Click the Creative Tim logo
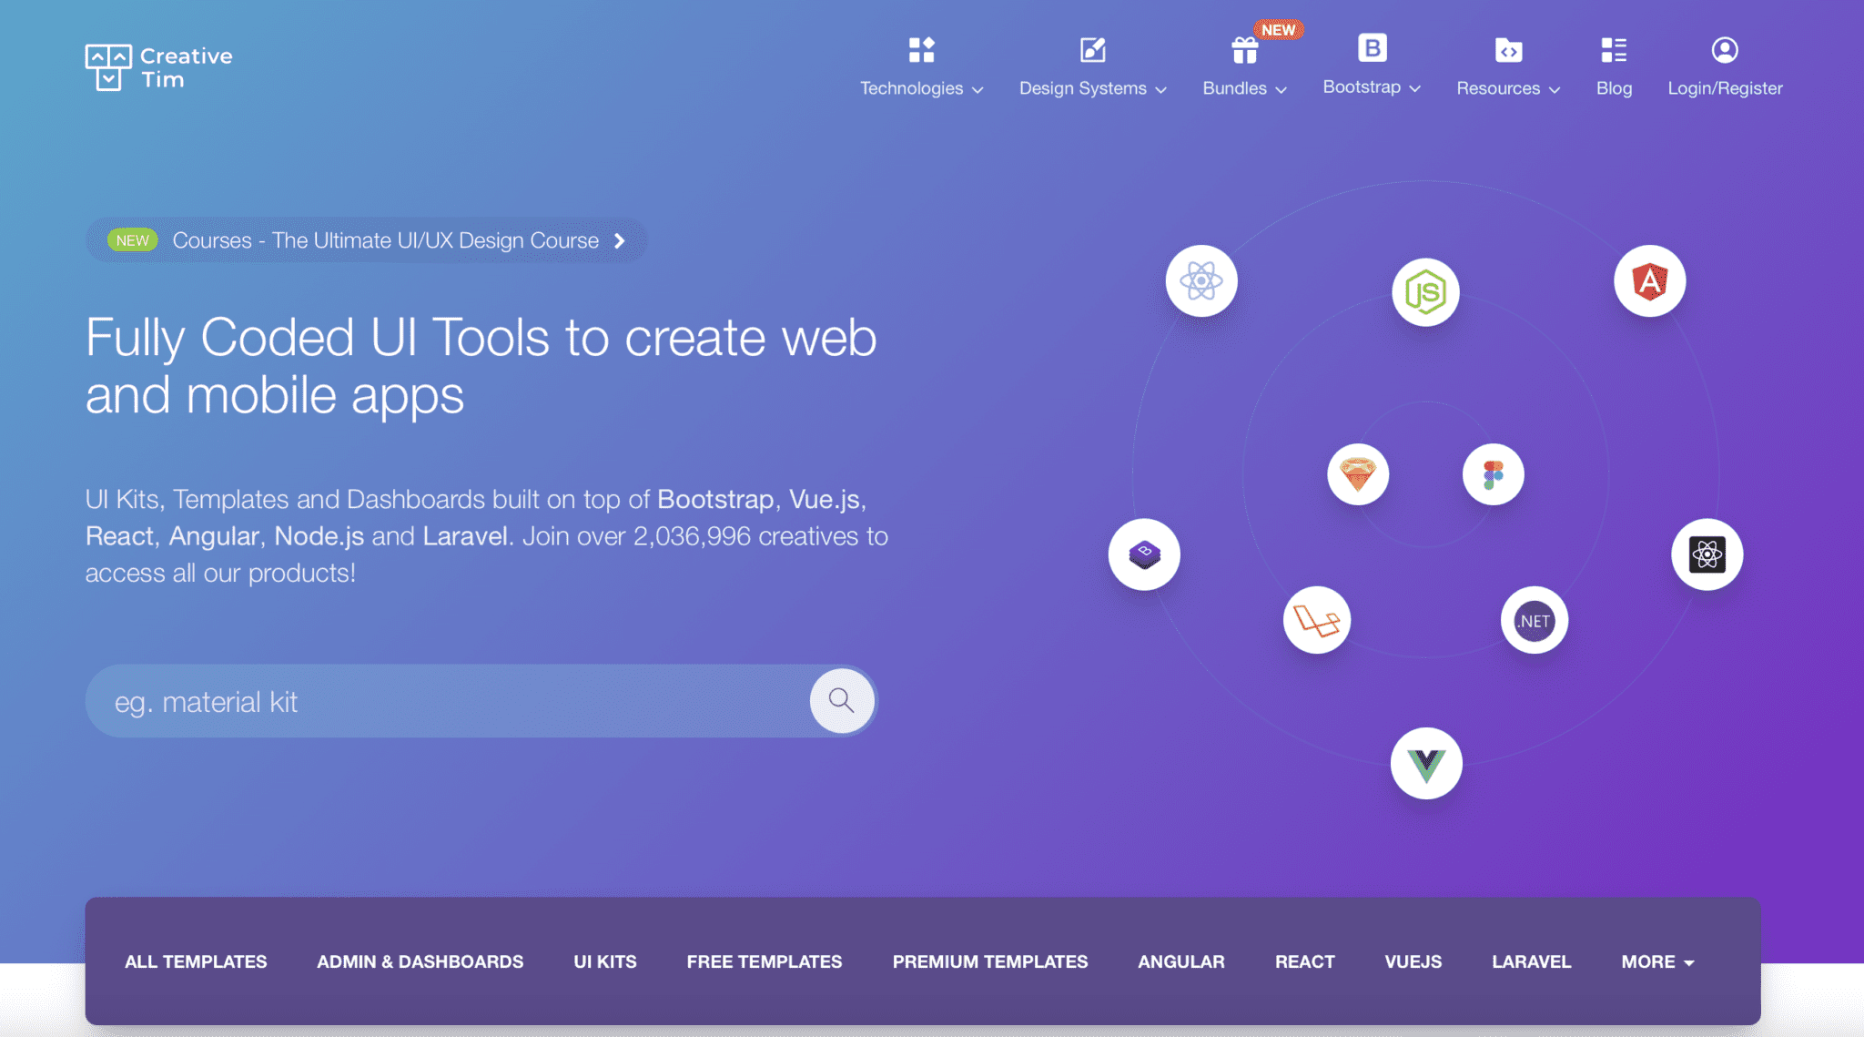Image resolution: width=1864 pixels, height=1037 pixels. pos(159,67)
